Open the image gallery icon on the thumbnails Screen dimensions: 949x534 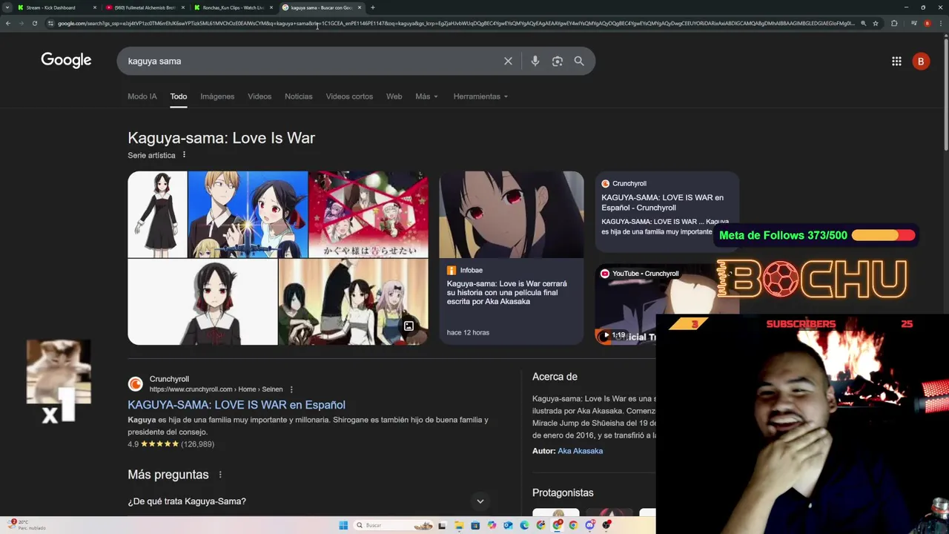[409, 326]
